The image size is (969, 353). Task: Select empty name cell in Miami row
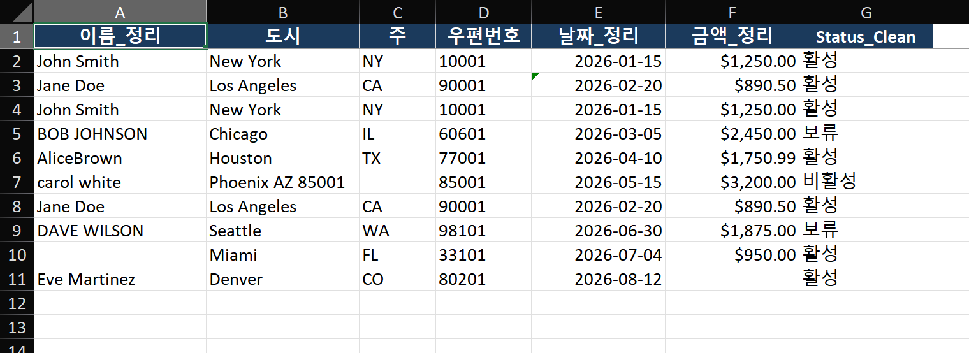coord(120,254)
